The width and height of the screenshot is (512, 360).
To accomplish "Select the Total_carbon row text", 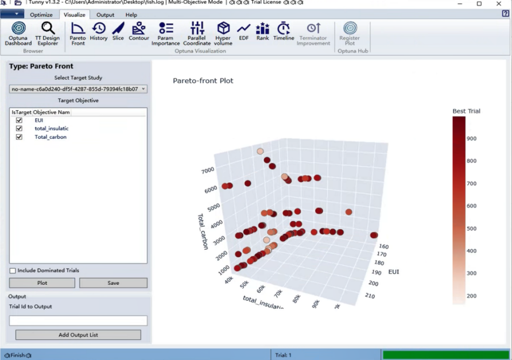I will coord(51,137).
